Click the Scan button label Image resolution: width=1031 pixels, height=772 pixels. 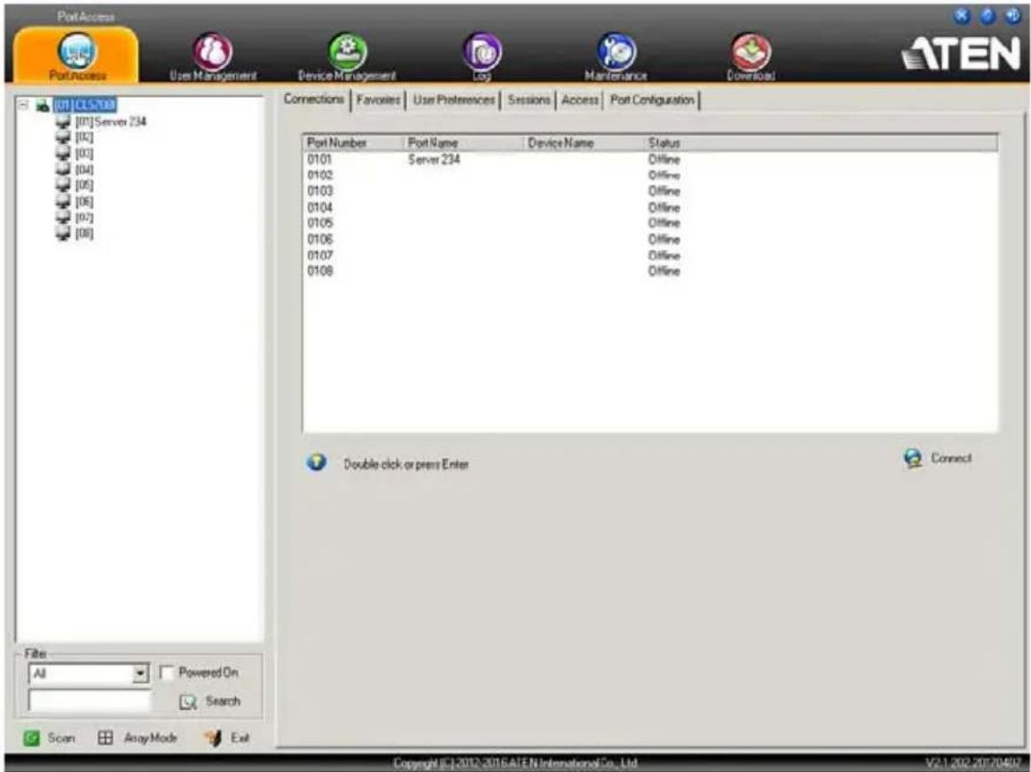61,737
